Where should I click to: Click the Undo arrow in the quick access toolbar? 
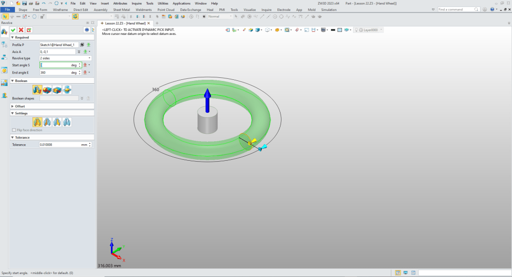coord(43,3)
